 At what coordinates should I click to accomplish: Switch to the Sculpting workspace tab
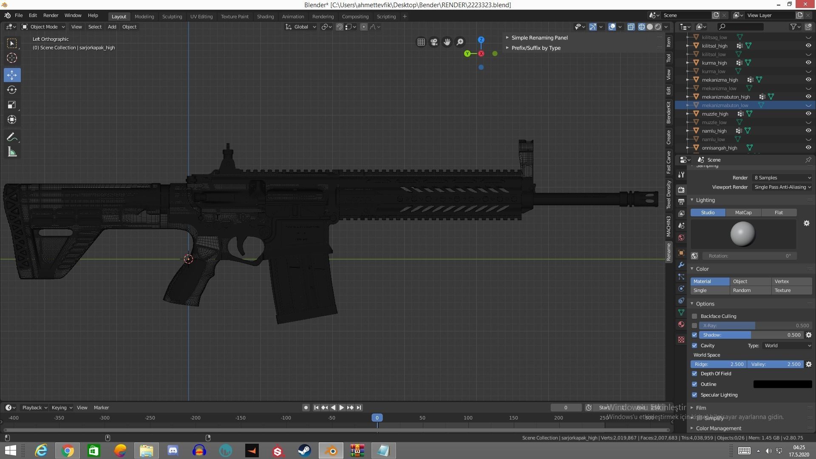point(172,17)
